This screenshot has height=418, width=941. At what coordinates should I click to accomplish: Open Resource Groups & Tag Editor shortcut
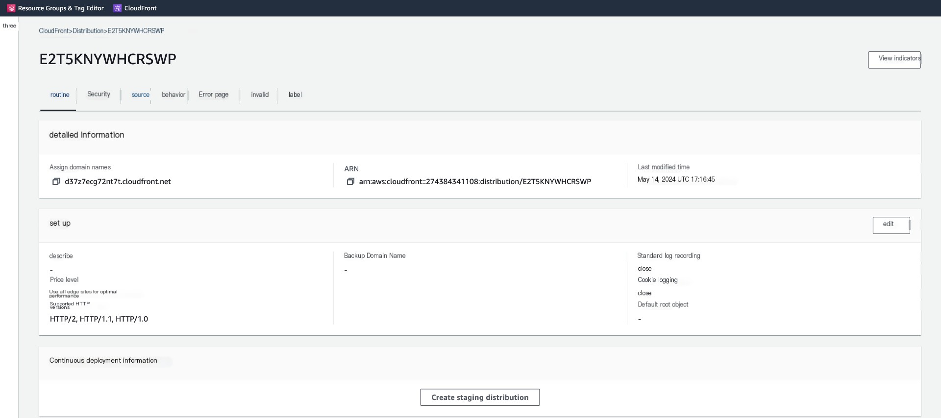(x=55, y=8)
